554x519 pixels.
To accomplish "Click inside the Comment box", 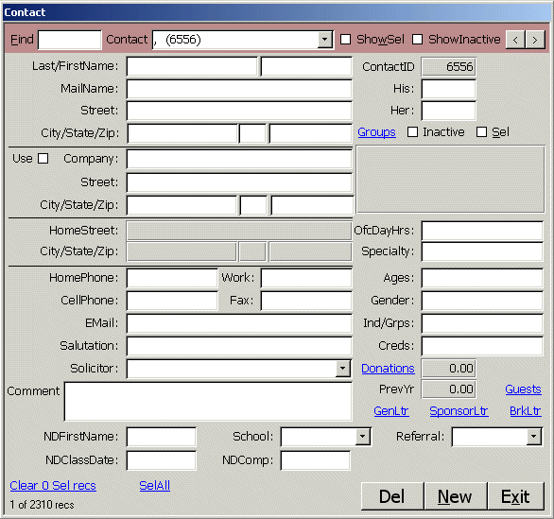I will [x=208, y=402].
